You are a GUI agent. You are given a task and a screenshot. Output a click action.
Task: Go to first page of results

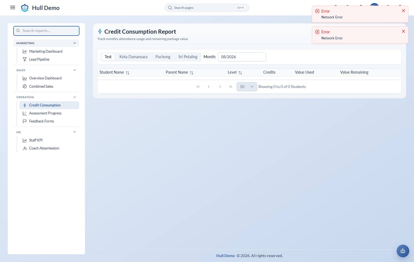pyautogui.click(x=198, y=87)
